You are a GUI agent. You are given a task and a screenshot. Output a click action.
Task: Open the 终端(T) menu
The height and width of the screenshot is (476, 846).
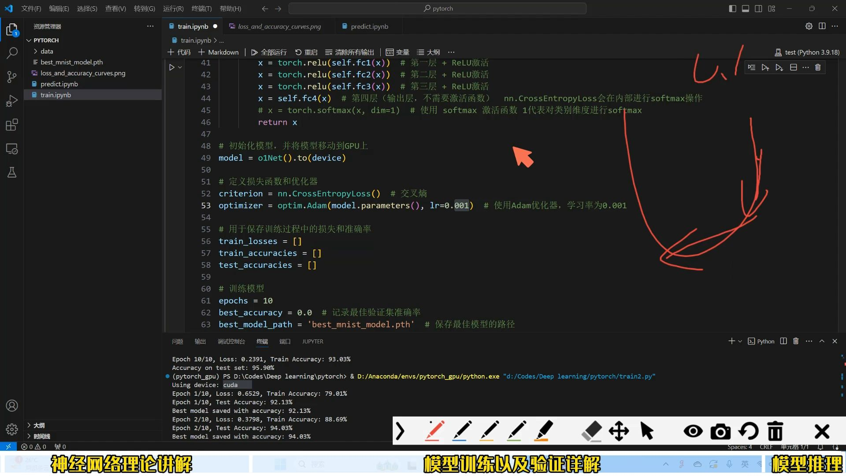pos(201,8)
